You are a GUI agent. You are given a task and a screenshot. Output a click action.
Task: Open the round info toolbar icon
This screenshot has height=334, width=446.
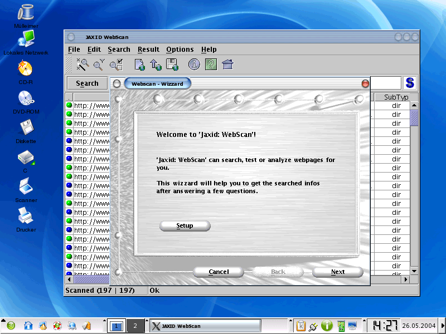194,65
